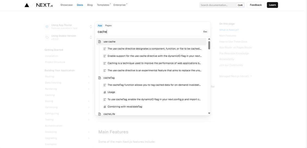This screenshot has width=307, height=148.
Task: Open result 'Enable support for the use cache directive'
Action: [x=154, y=56]
